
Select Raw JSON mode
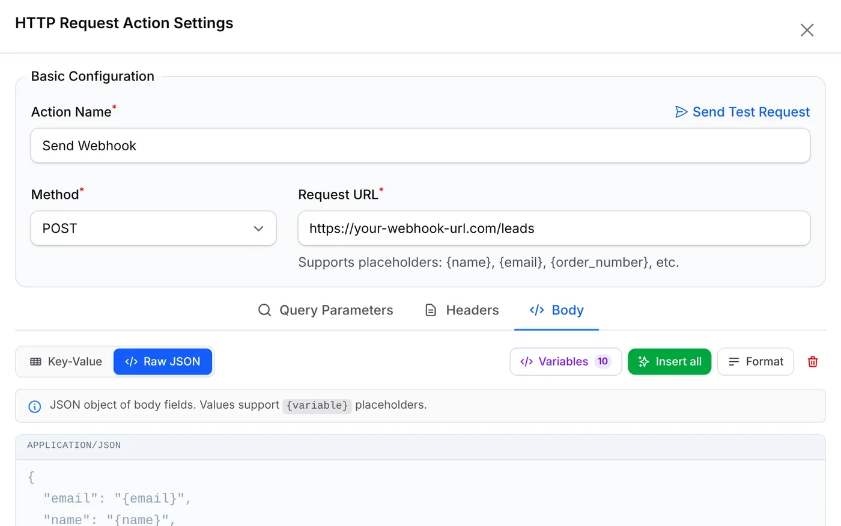[x=163, y=362]
